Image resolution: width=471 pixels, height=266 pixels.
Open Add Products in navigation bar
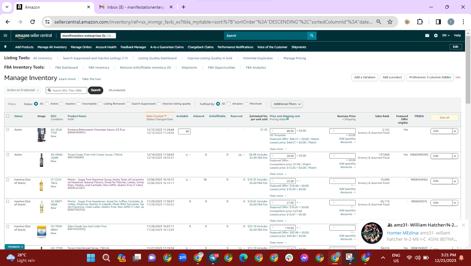click(24, 47)
